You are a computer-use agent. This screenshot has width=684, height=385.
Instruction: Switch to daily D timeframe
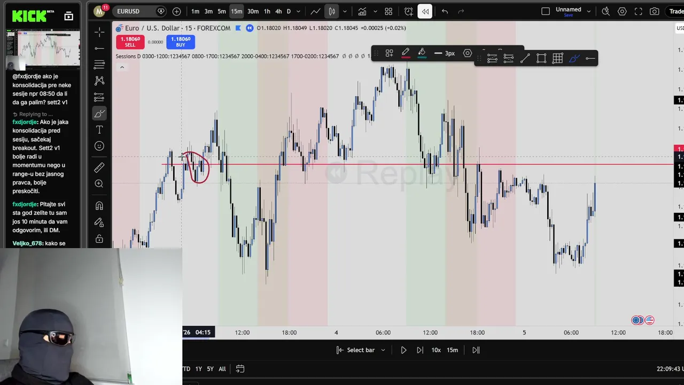coord(289,11)
